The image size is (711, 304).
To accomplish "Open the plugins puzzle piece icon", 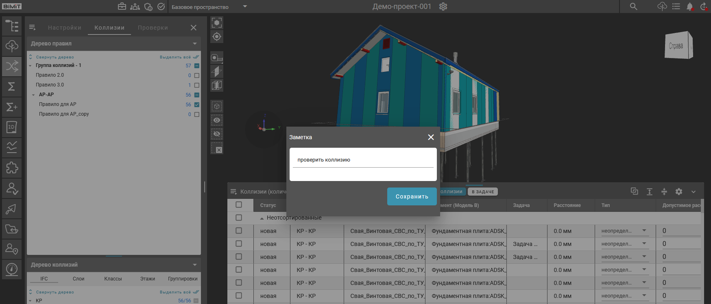I will 12,168.
